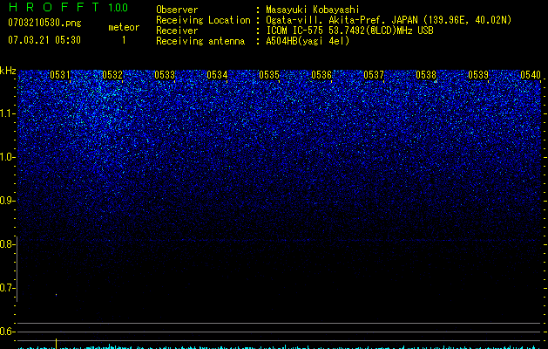Image resolution: width=548 pixels, height=349 pixels.
Task: Click the HROFFT title text
Action: pyautogui.click(x=54, y=7)
